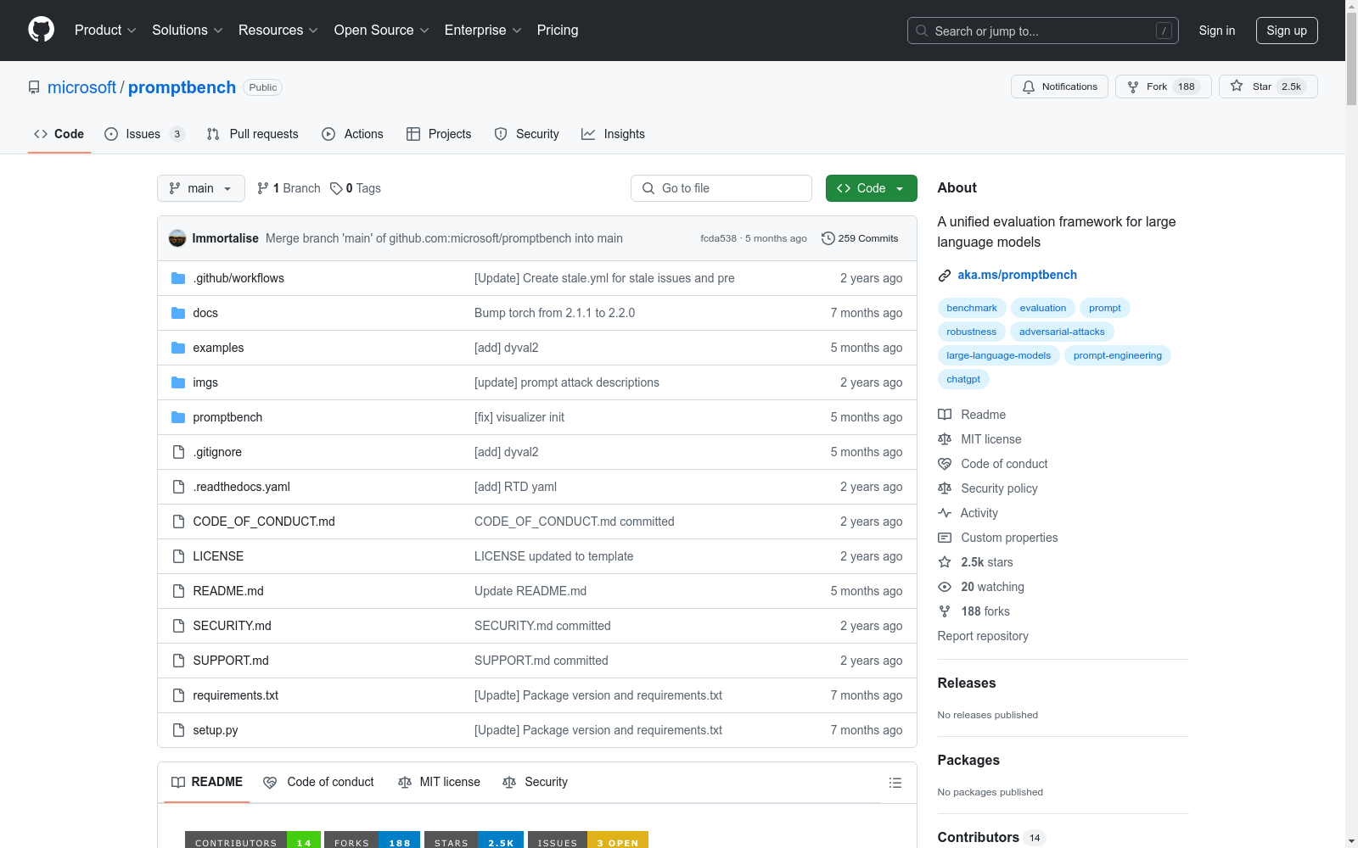The height and width of the screenshot is (848, 1358).
Task: Star the promptbench repository
Action: 1268,86
